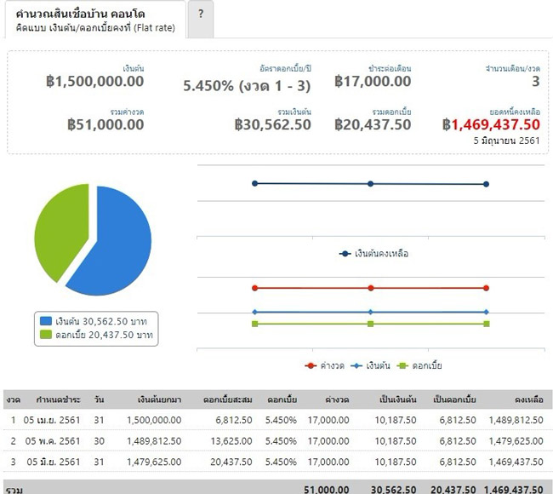Click the งวด column header
Screen dimensions: 553x494
coord(13,399)
